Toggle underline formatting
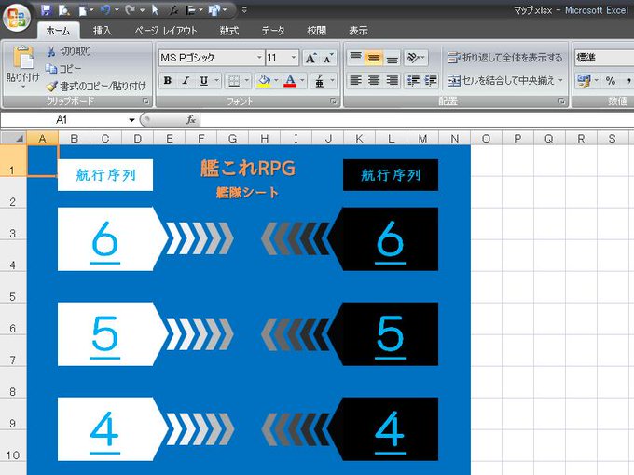Screen dimensions: 634x475 pyautogui.click(x=204, y=81)
